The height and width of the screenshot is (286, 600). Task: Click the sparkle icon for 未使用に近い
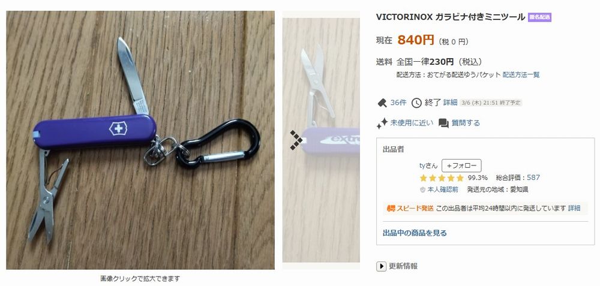pos(382,123)
